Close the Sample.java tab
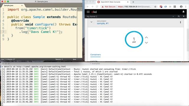189x106 pixels. pyautogui.click(x=22, y=5)
